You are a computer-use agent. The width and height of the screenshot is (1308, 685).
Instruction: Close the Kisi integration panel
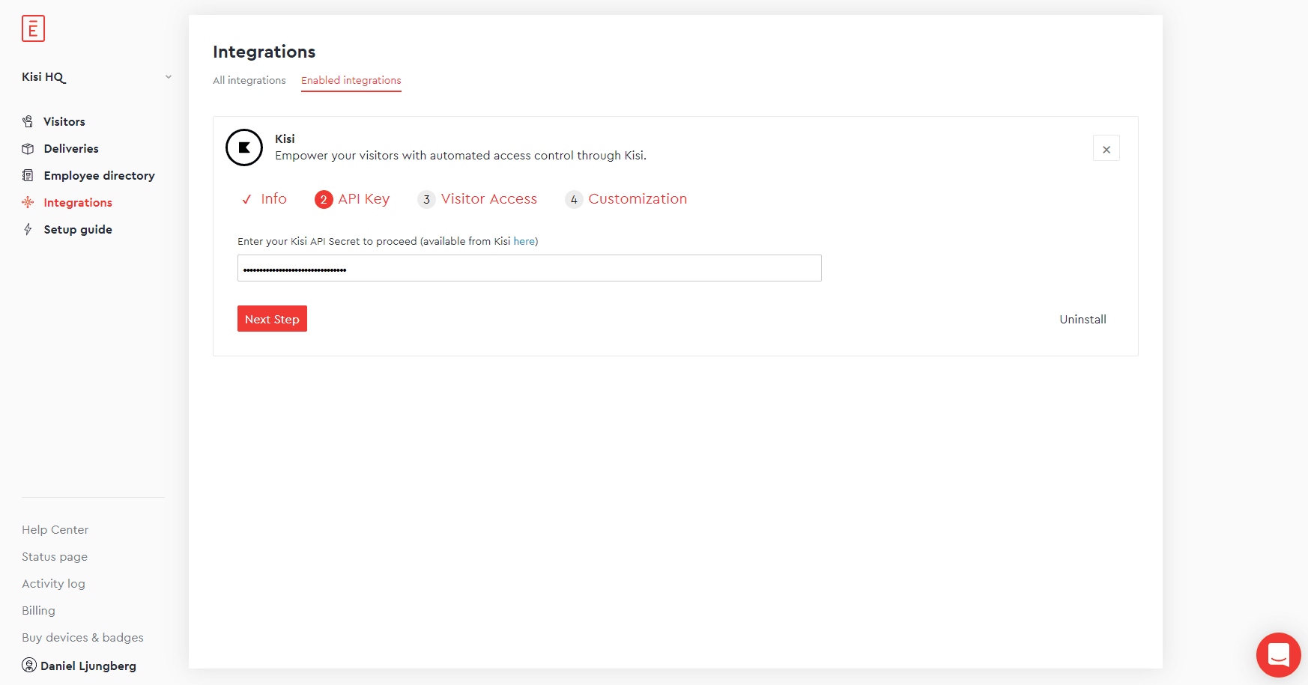(x=1106, y=148)
